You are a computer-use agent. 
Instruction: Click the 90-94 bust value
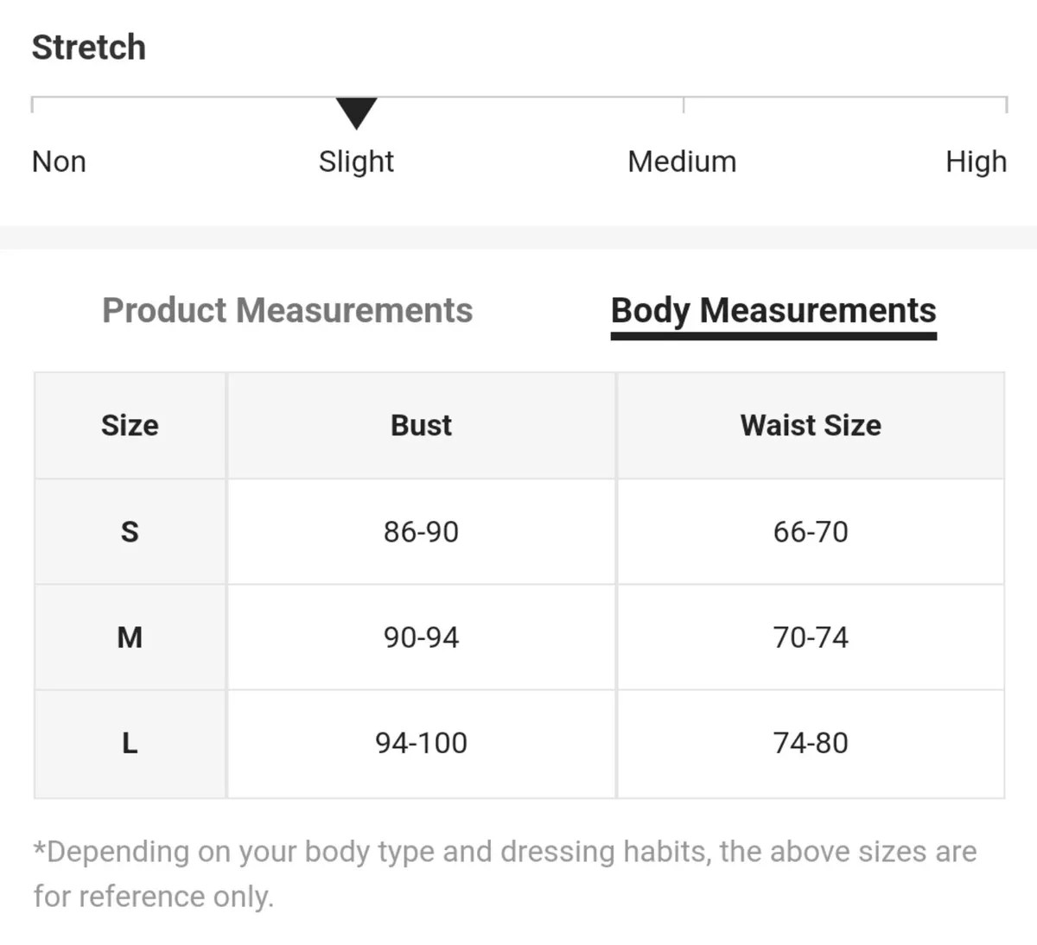point(421,637)
